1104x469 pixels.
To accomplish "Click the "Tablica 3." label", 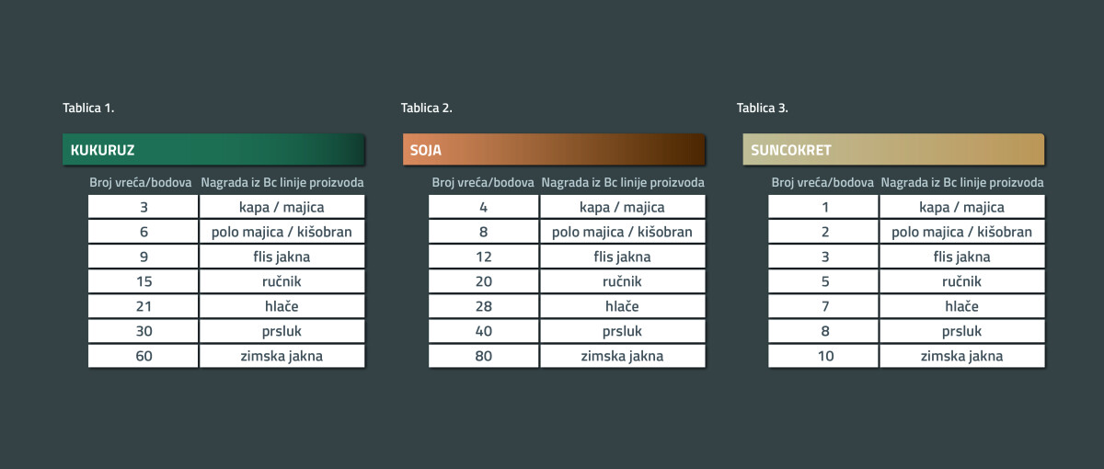I will 763,109.
